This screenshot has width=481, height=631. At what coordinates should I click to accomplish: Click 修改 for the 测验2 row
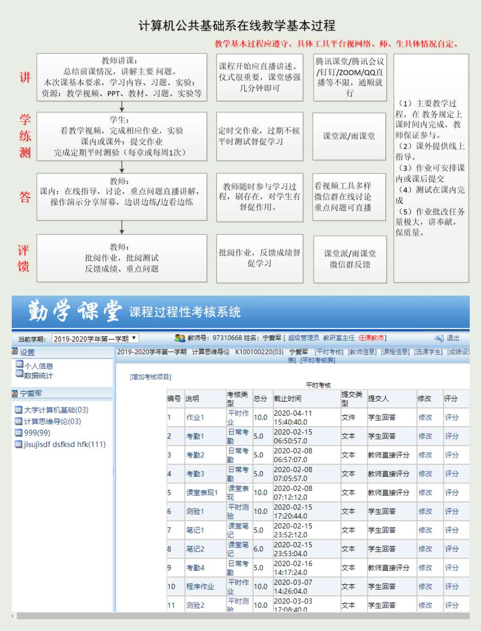click(x=425, y=605)
